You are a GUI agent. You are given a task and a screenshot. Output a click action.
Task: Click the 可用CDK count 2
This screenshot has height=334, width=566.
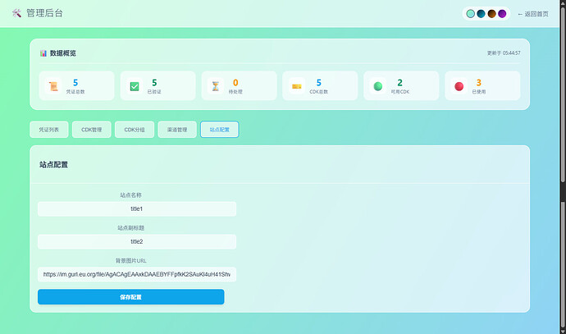click(x=400, y=83)
